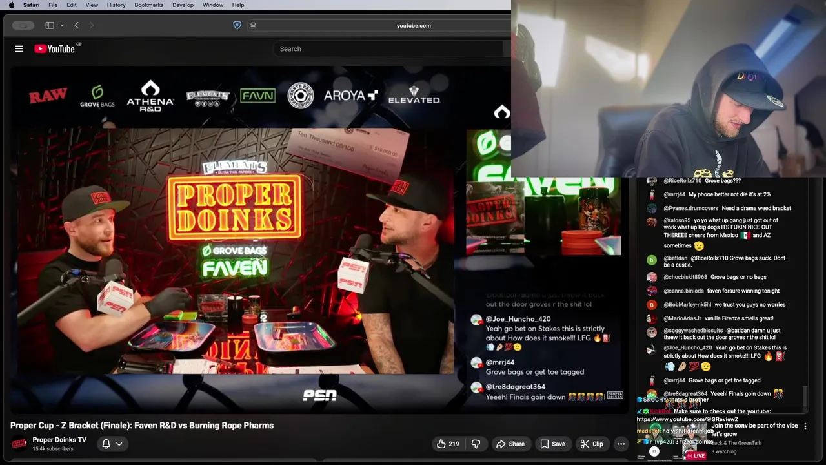Go back to the previous page
The image size is (826, 465).
[x=76, y=25]
